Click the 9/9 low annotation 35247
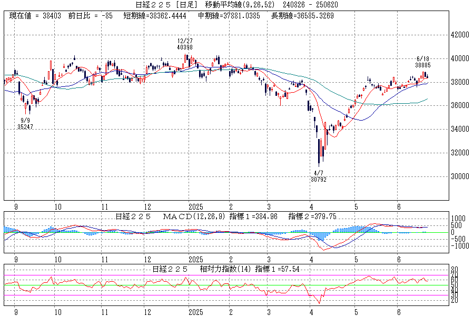 [x=25, y=126]
